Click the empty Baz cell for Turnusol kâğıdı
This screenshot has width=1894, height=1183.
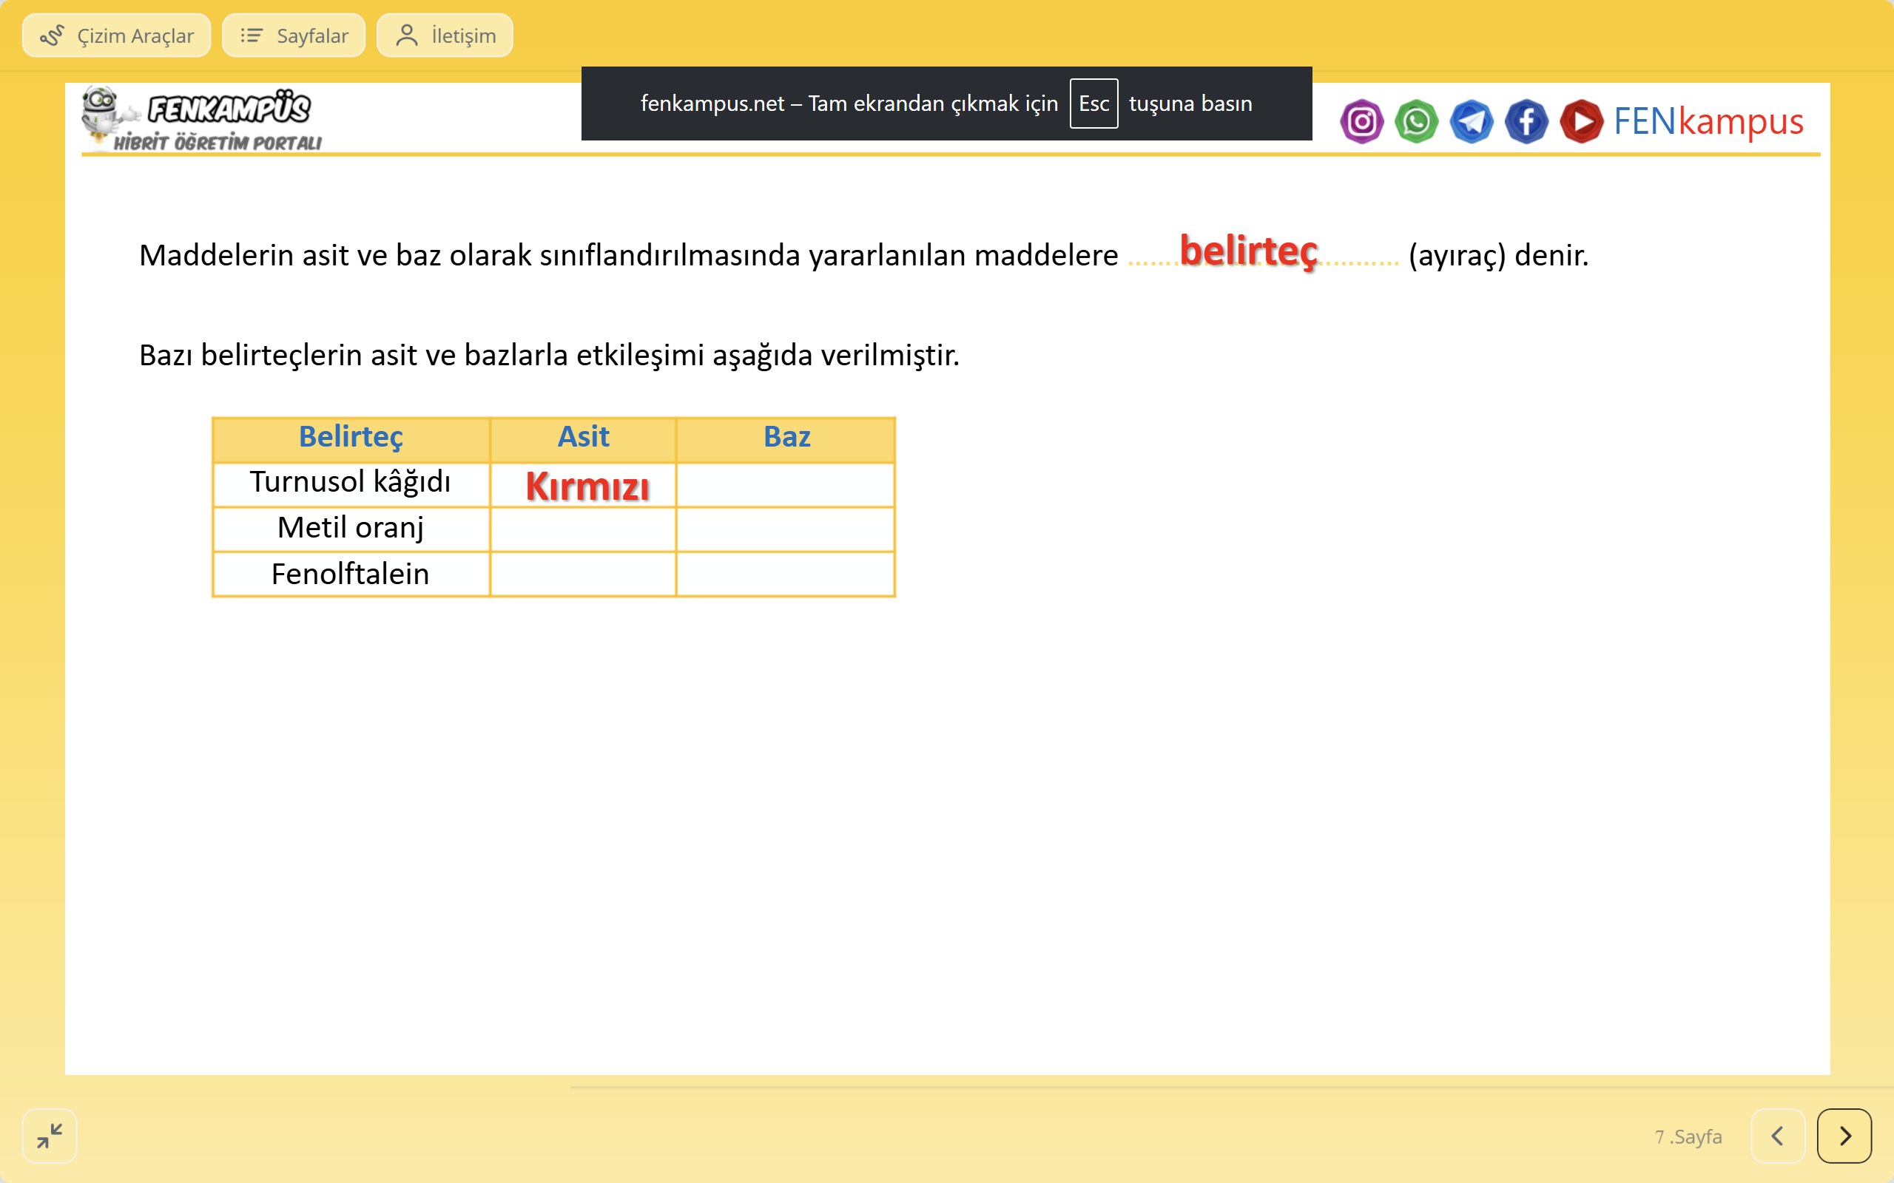click(x=785, y=484)
